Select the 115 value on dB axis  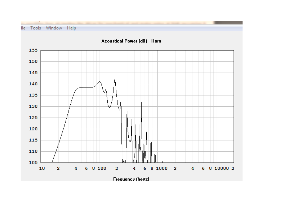(33, 140)
